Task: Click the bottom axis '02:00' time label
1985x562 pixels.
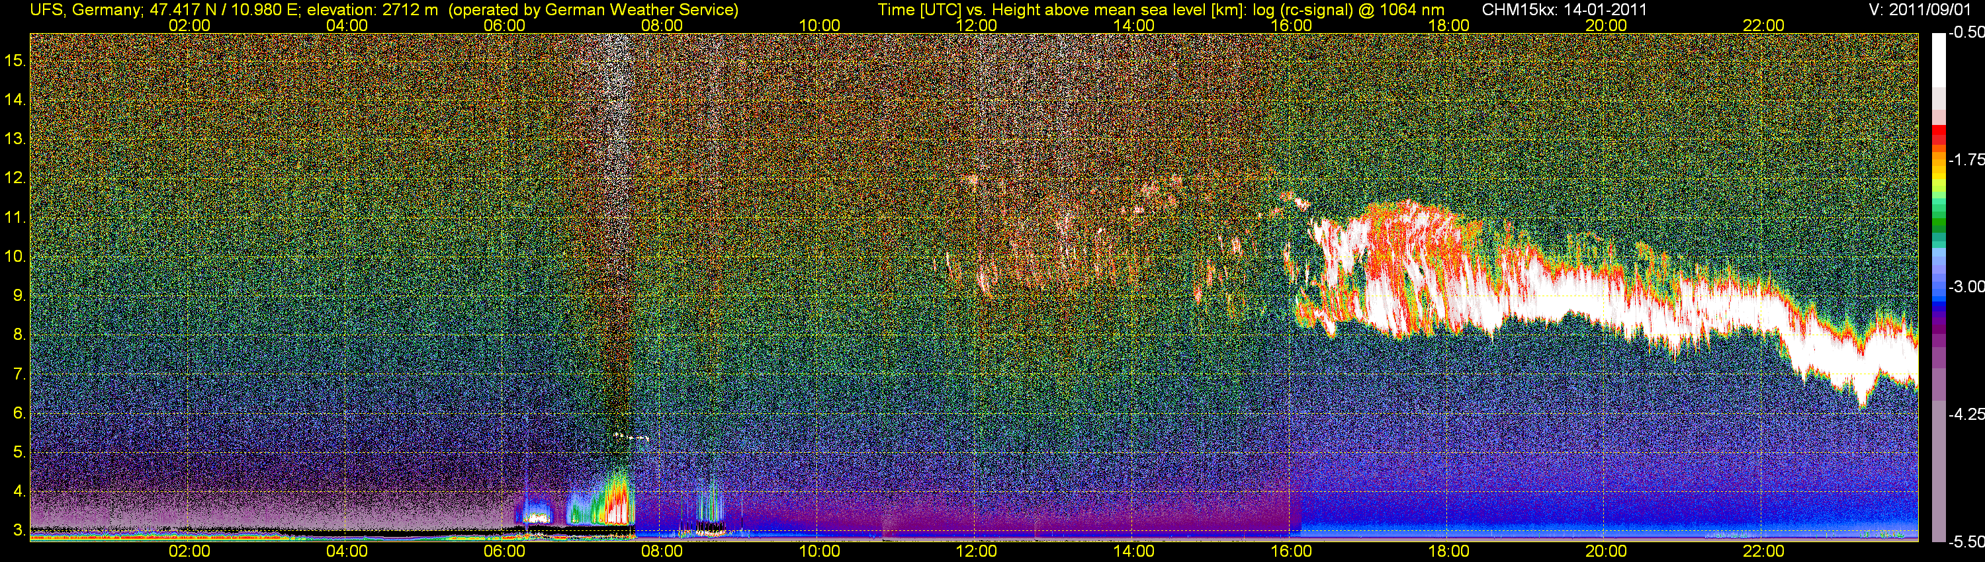Action: point(189,551)
